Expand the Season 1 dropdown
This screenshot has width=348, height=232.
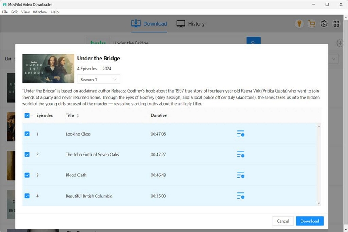(98, 80)
